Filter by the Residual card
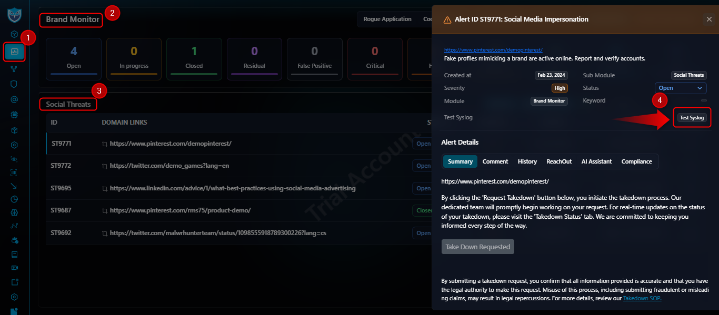 pos(254,59)
